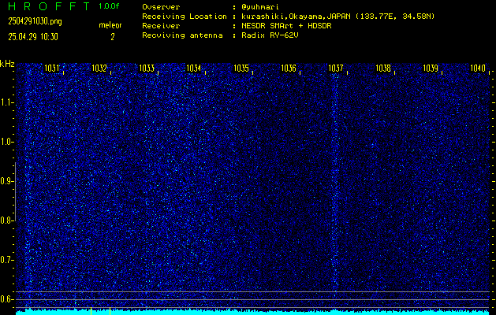This screenshot has width=496, height=315.
Task: Click the Receiving Location label
Action: (x=185, y=17)
